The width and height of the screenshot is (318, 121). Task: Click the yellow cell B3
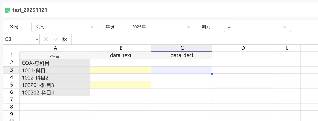coord(121,70)
